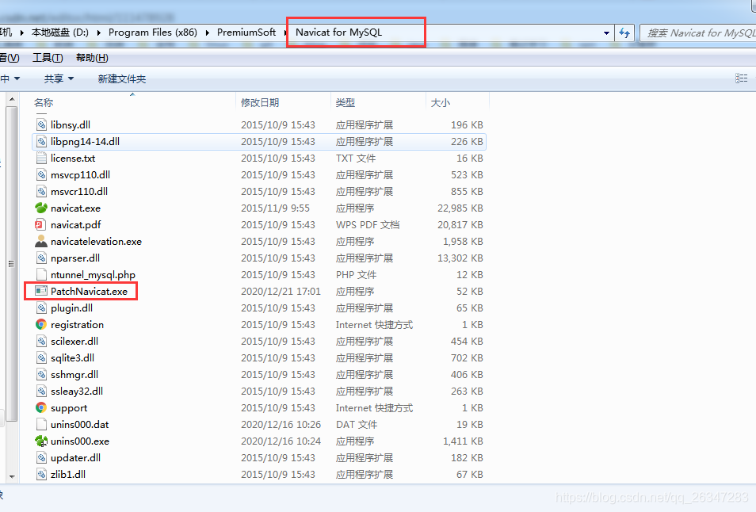This screenshot has height=512, width=756.
Task: Sort by the 大小 column header
Action: 440,103
